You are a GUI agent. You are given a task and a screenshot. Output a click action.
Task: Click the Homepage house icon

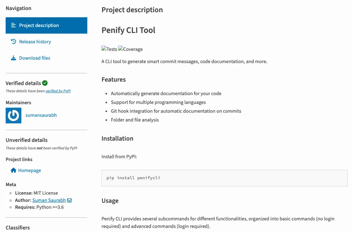(x=14, y=170)
